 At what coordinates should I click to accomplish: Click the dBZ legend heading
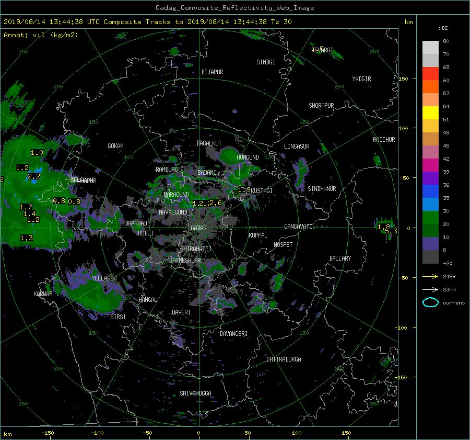(443, 28)
